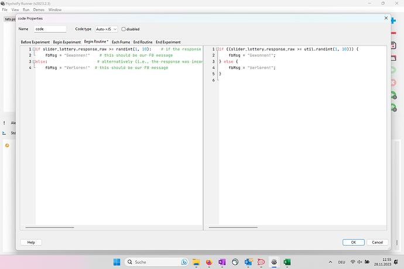
Task: Switch to the Before Experiment tab
Action: [35, 42]
